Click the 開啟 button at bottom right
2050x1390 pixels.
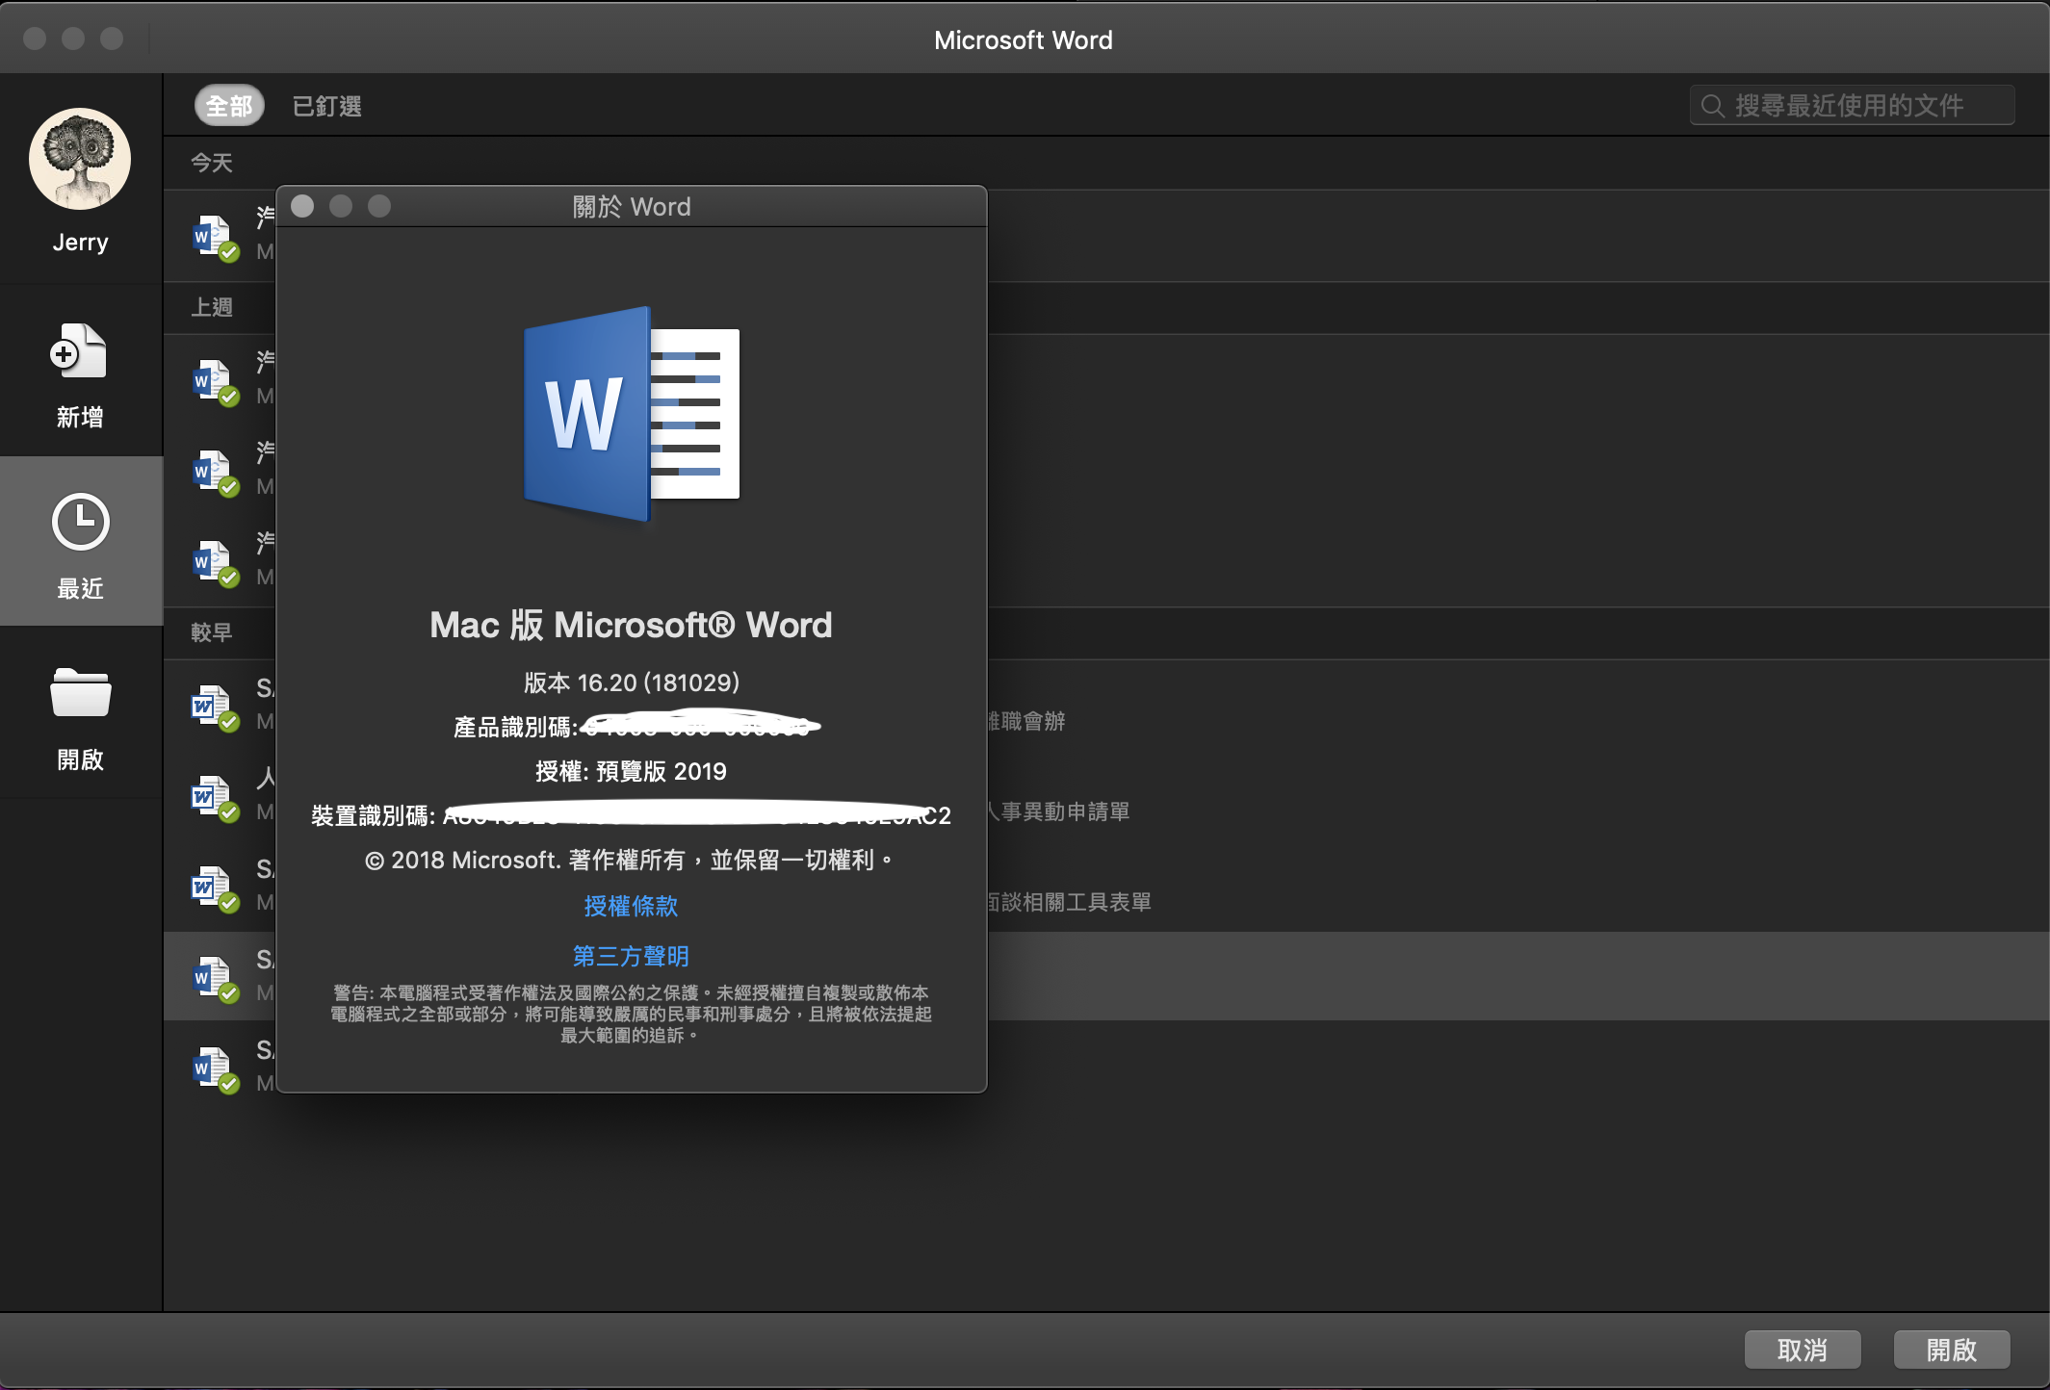[1951, 1350]
